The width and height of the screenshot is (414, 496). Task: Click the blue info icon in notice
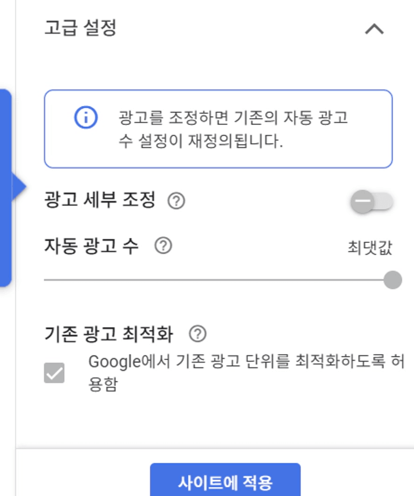(x=86, y=118)
